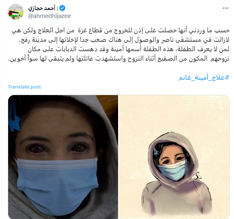The height and width of the screenshot is (219, 234).
Task: Click the blue star hair clip in the photo
Action: coord(14,117)
